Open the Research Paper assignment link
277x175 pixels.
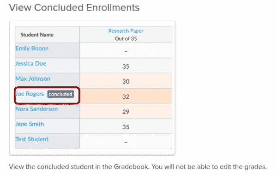click(x=126, y=31)
